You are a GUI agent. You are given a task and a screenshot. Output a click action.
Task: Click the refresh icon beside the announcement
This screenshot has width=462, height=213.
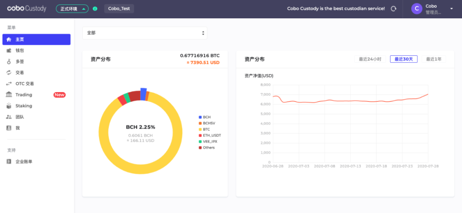point(393,9)
